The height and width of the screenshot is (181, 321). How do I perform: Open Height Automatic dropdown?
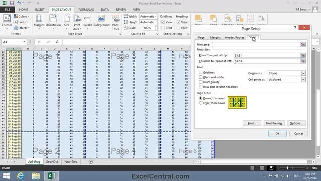pos(156,22)
